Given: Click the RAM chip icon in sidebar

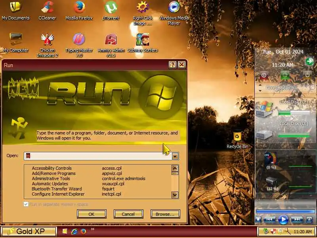Looking at the screenshot, I should (x=271, y=181).
